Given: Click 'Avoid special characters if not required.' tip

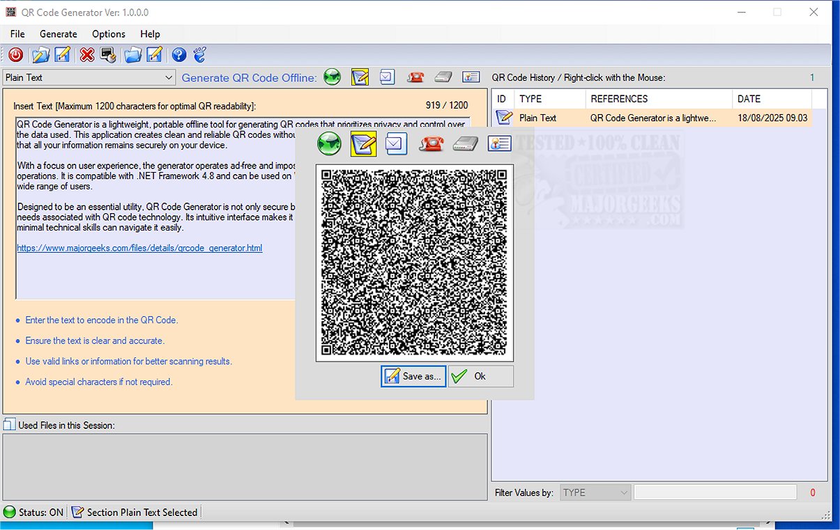Looking at the screenshot, I should 99,382.
